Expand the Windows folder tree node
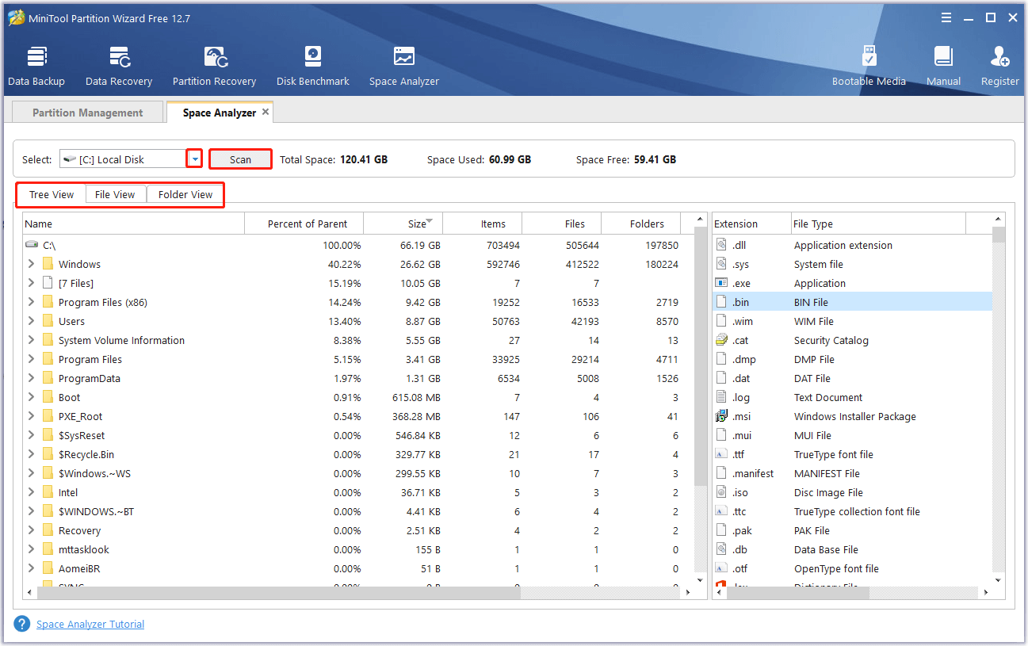Image resolution: width=1028 pixels, height=646 pixels. [x=31, y=264]
